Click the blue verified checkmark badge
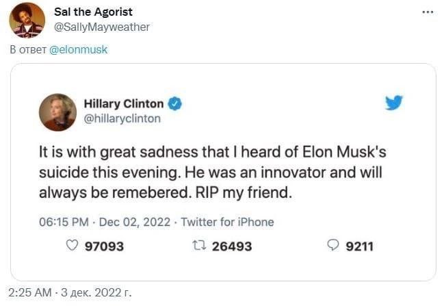 point(175,104)
